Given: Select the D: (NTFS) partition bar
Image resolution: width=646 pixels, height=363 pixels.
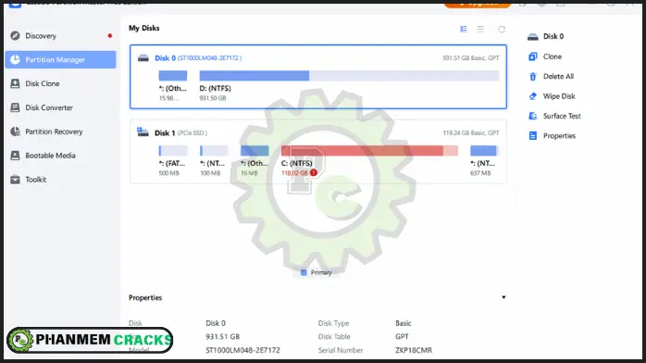Looking at the screenshot, I should click(x=349, y=75).
